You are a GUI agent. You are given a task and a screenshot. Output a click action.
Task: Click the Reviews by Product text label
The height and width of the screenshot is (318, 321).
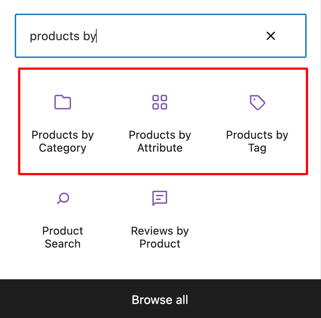pyautogui.click(x=160, y=237)
